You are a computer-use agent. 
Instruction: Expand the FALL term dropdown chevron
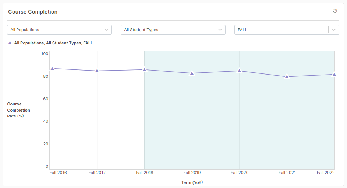pos(334,30)
